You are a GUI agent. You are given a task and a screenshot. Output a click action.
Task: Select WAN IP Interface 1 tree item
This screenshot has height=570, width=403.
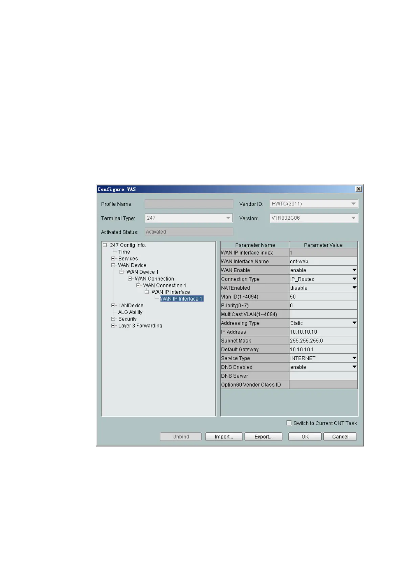[x=182, y=299]
